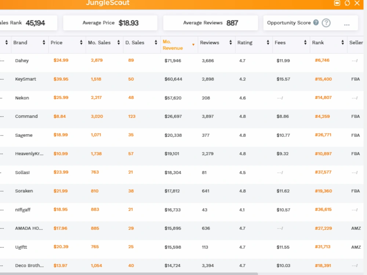Click Dahey rank #6,746

point(322,60)
